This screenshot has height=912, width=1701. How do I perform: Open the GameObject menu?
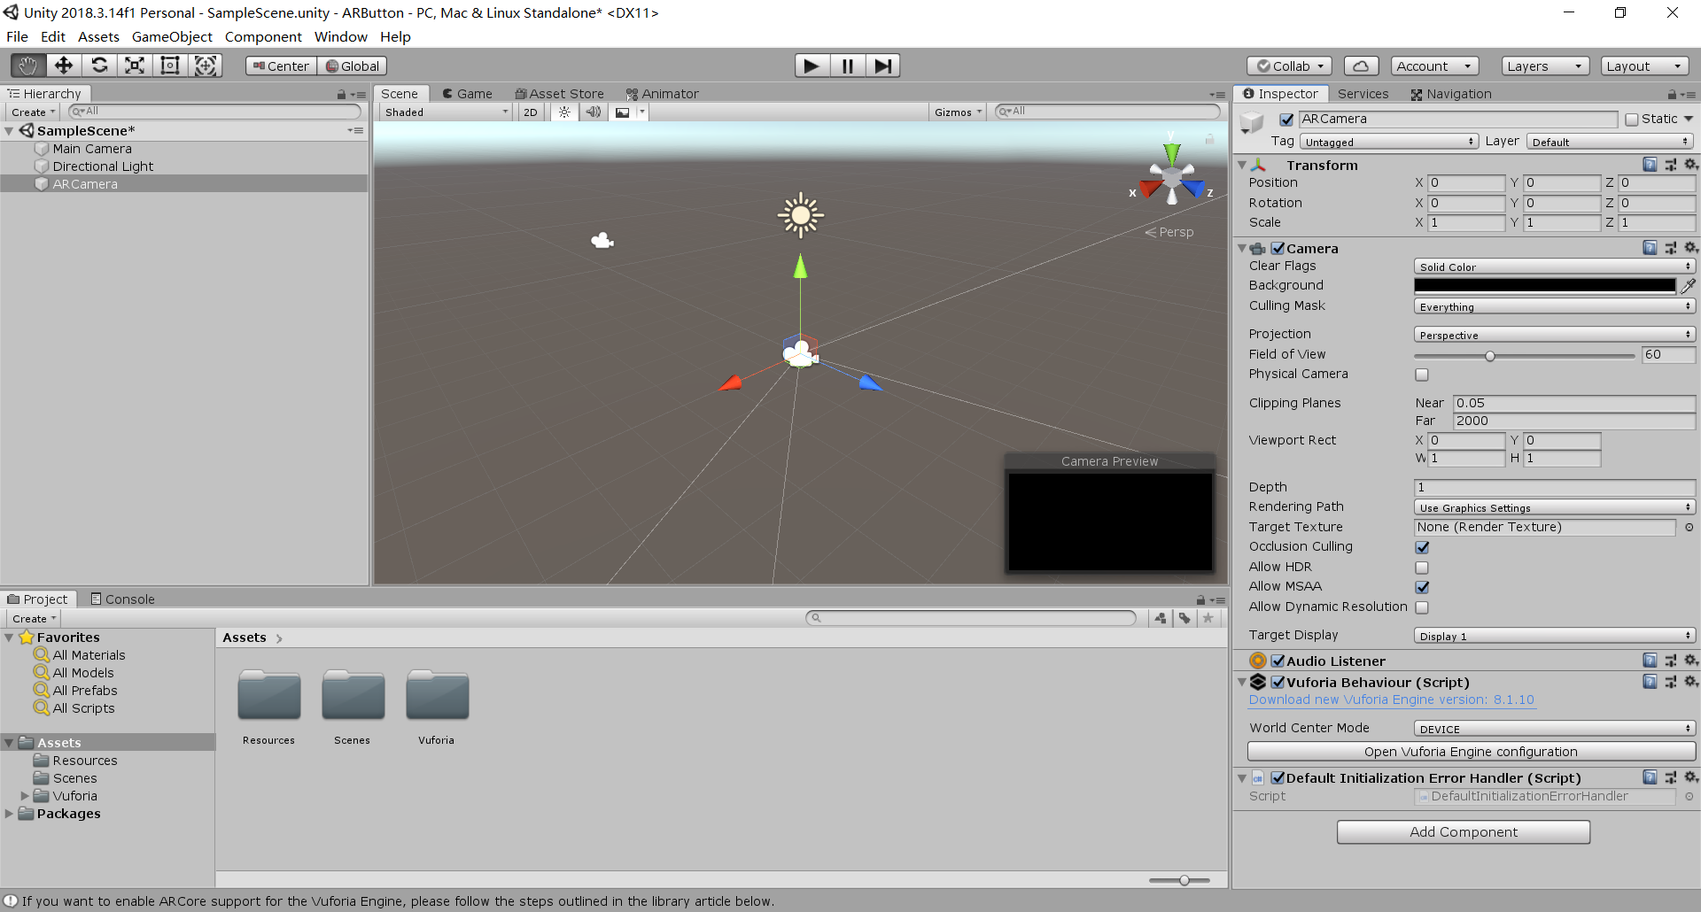[172, 36]
